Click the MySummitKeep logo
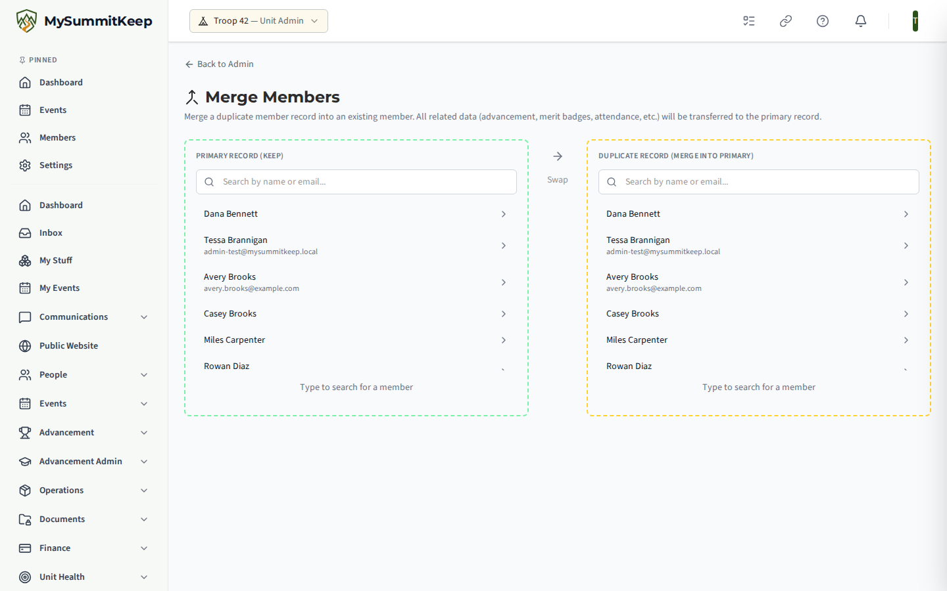Screen dimensions: 947x591 tap(84, 21)
